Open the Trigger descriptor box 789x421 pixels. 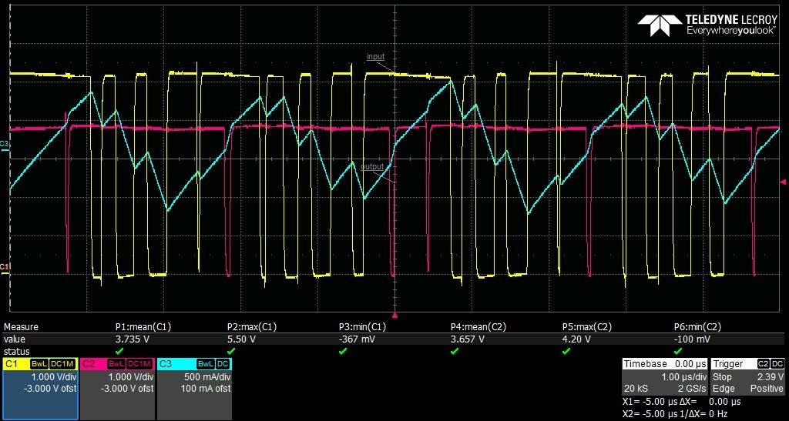(747, 377)
